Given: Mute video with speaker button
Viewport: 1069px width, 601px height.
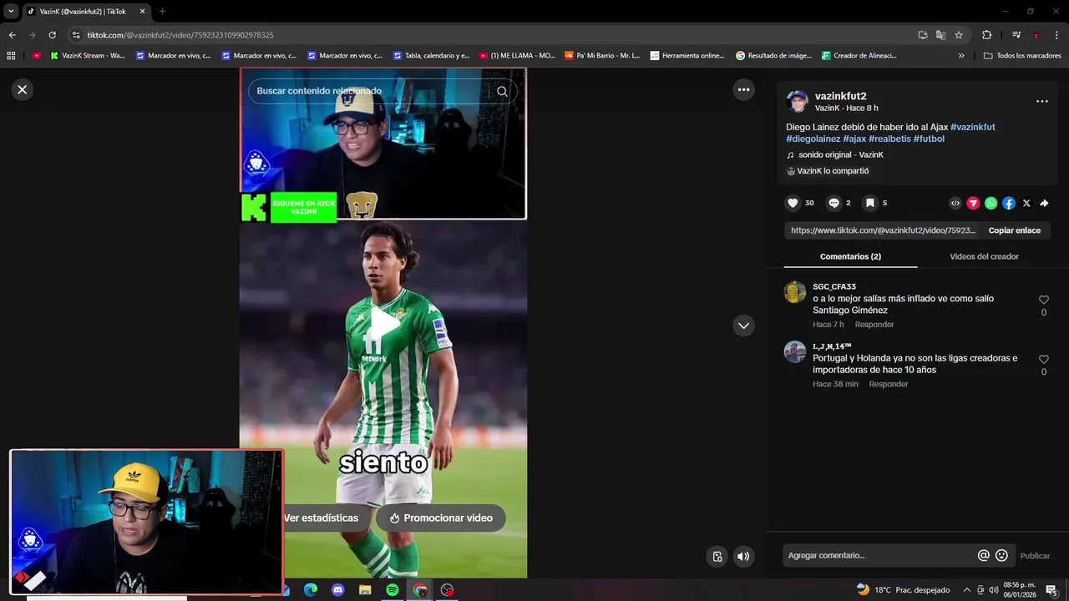Looking at the screenshot, I should [743, 557].
